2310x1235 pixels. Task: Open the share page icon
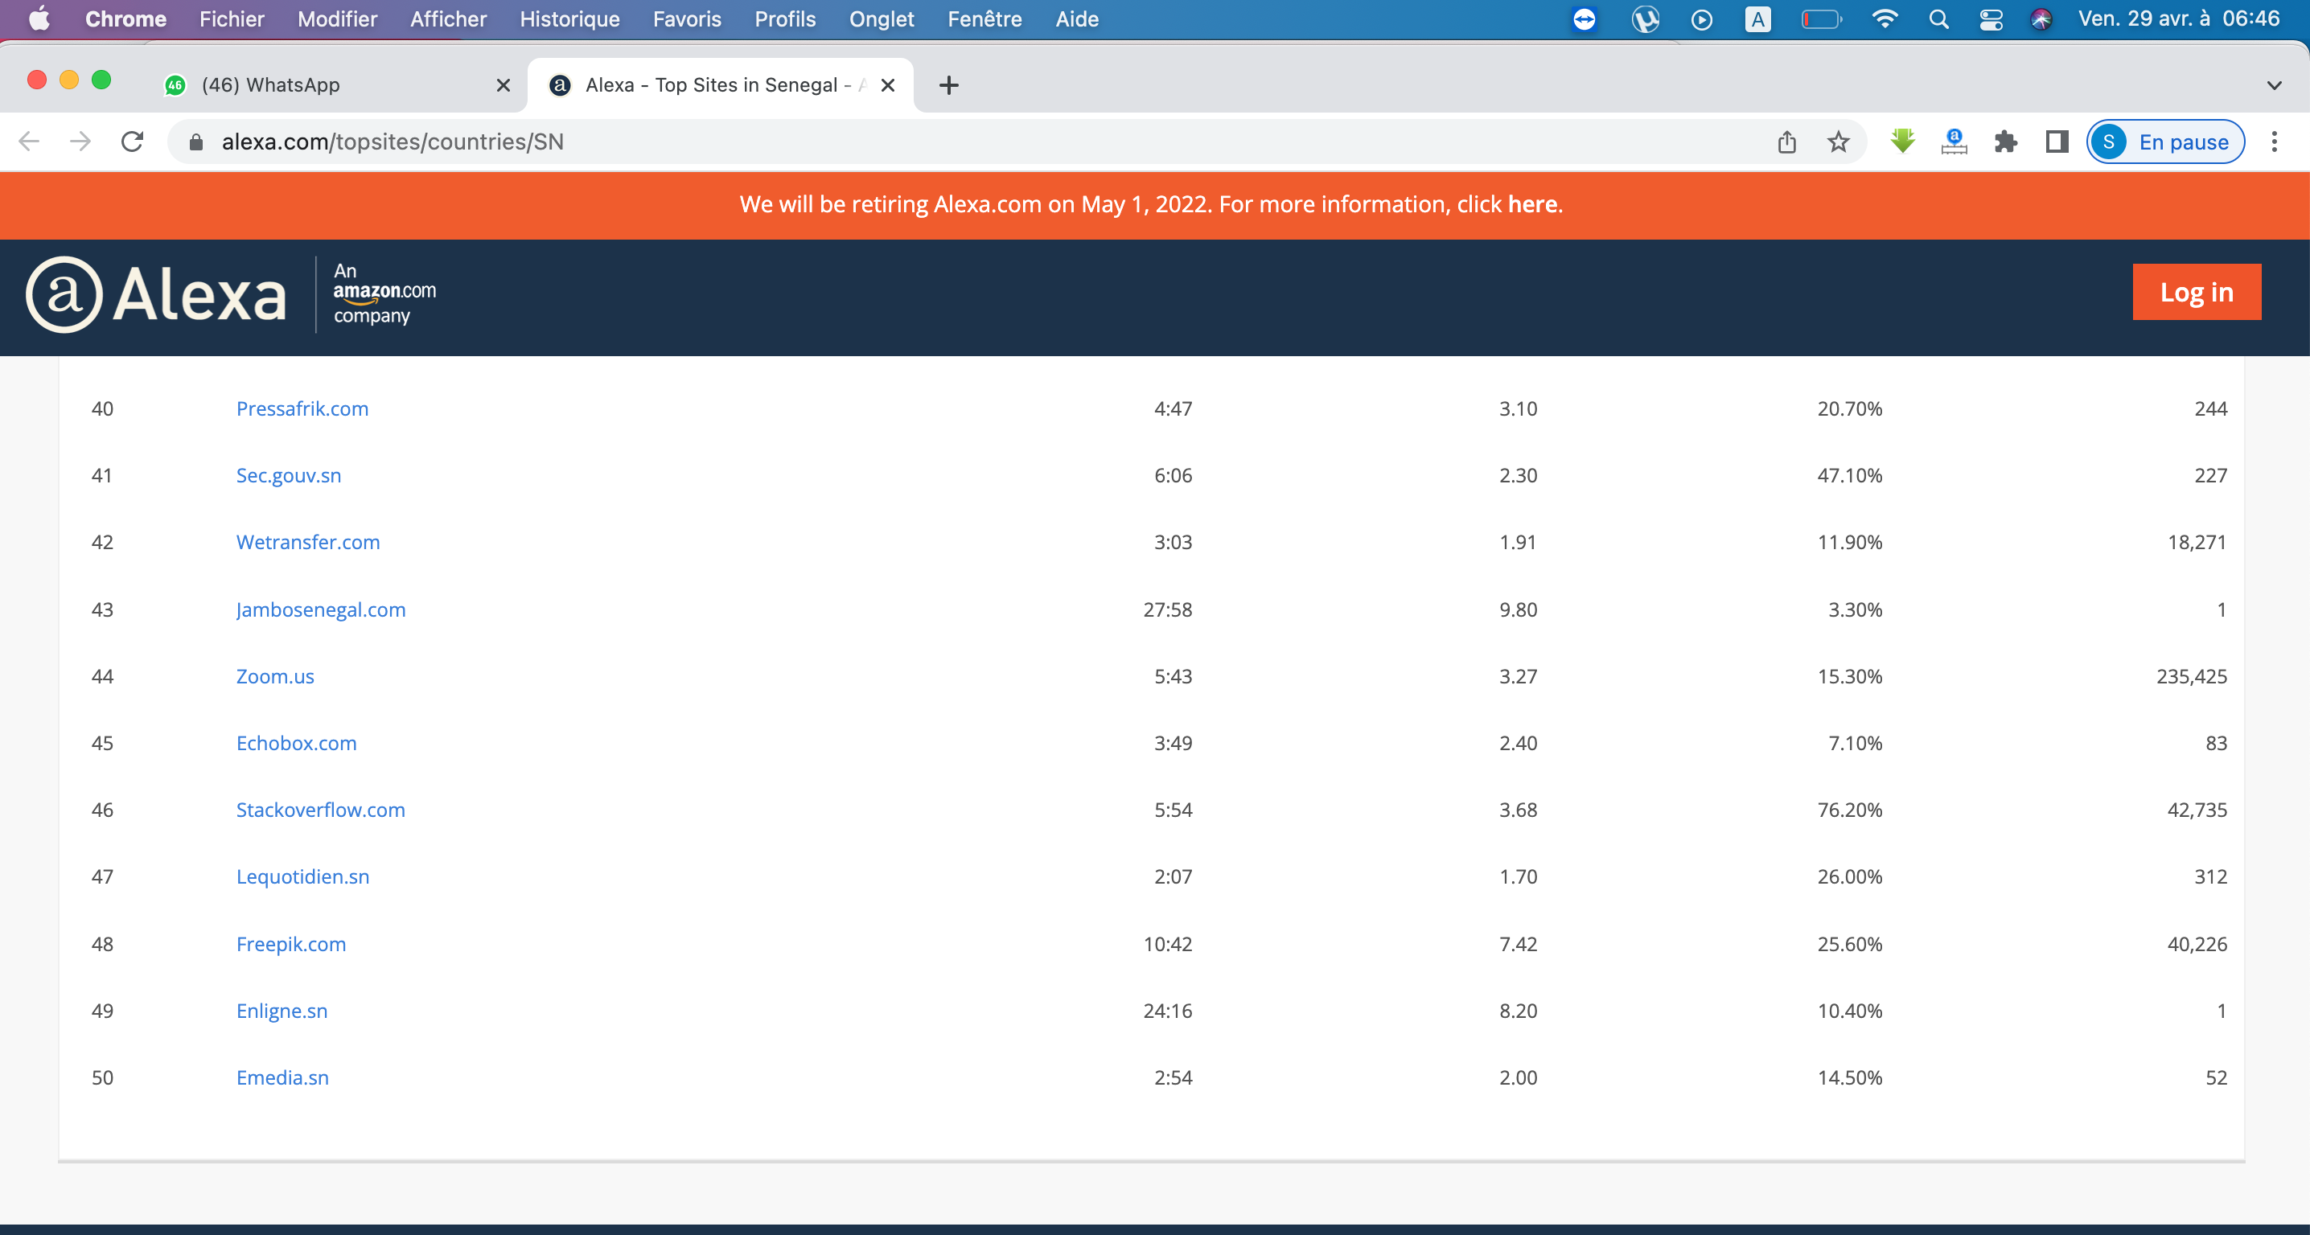pos(1787,142)
